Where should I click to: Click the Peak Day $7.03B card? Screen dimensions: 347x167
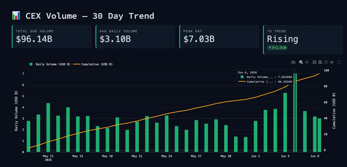click(x=219, y=37)
